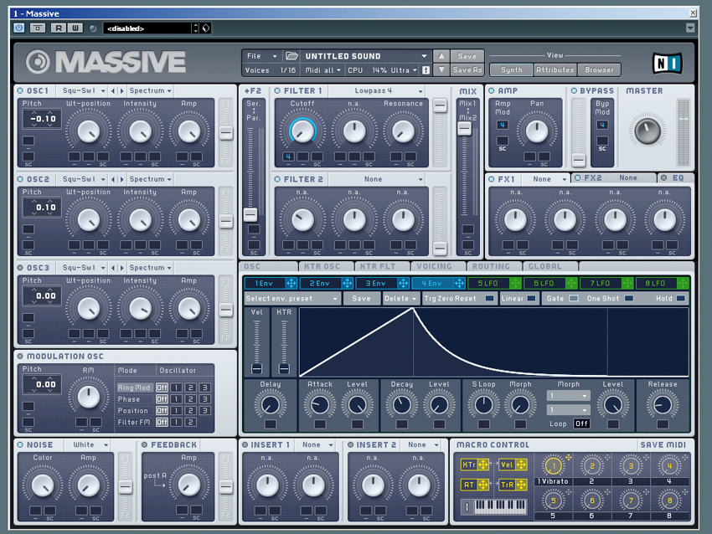Toggle the One Shot envelope option
The image size is (712, 534).
click(x=629, y=299)
